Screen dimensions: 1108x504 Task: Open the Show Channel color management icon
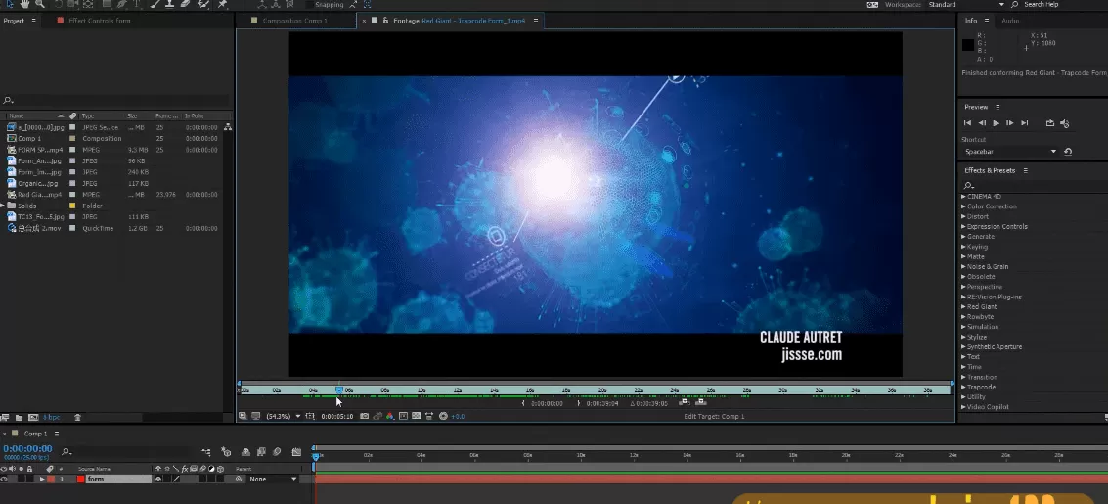(x=390, y=416)
